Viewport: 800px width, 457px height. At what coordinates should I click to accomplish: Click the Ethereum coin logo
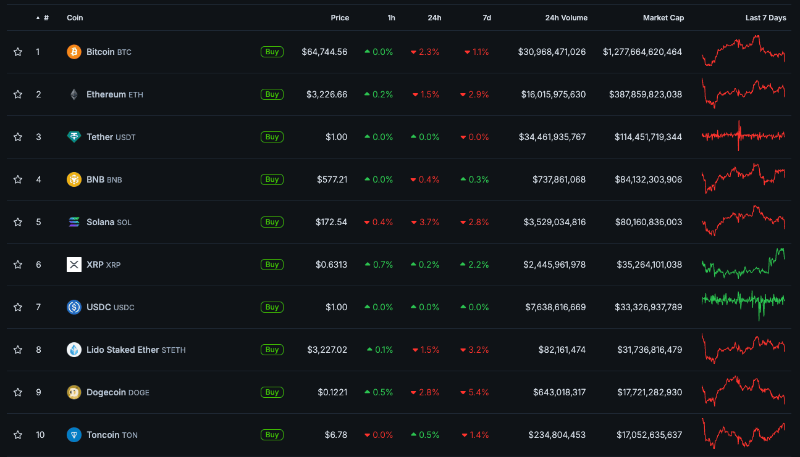pos(74,94)
